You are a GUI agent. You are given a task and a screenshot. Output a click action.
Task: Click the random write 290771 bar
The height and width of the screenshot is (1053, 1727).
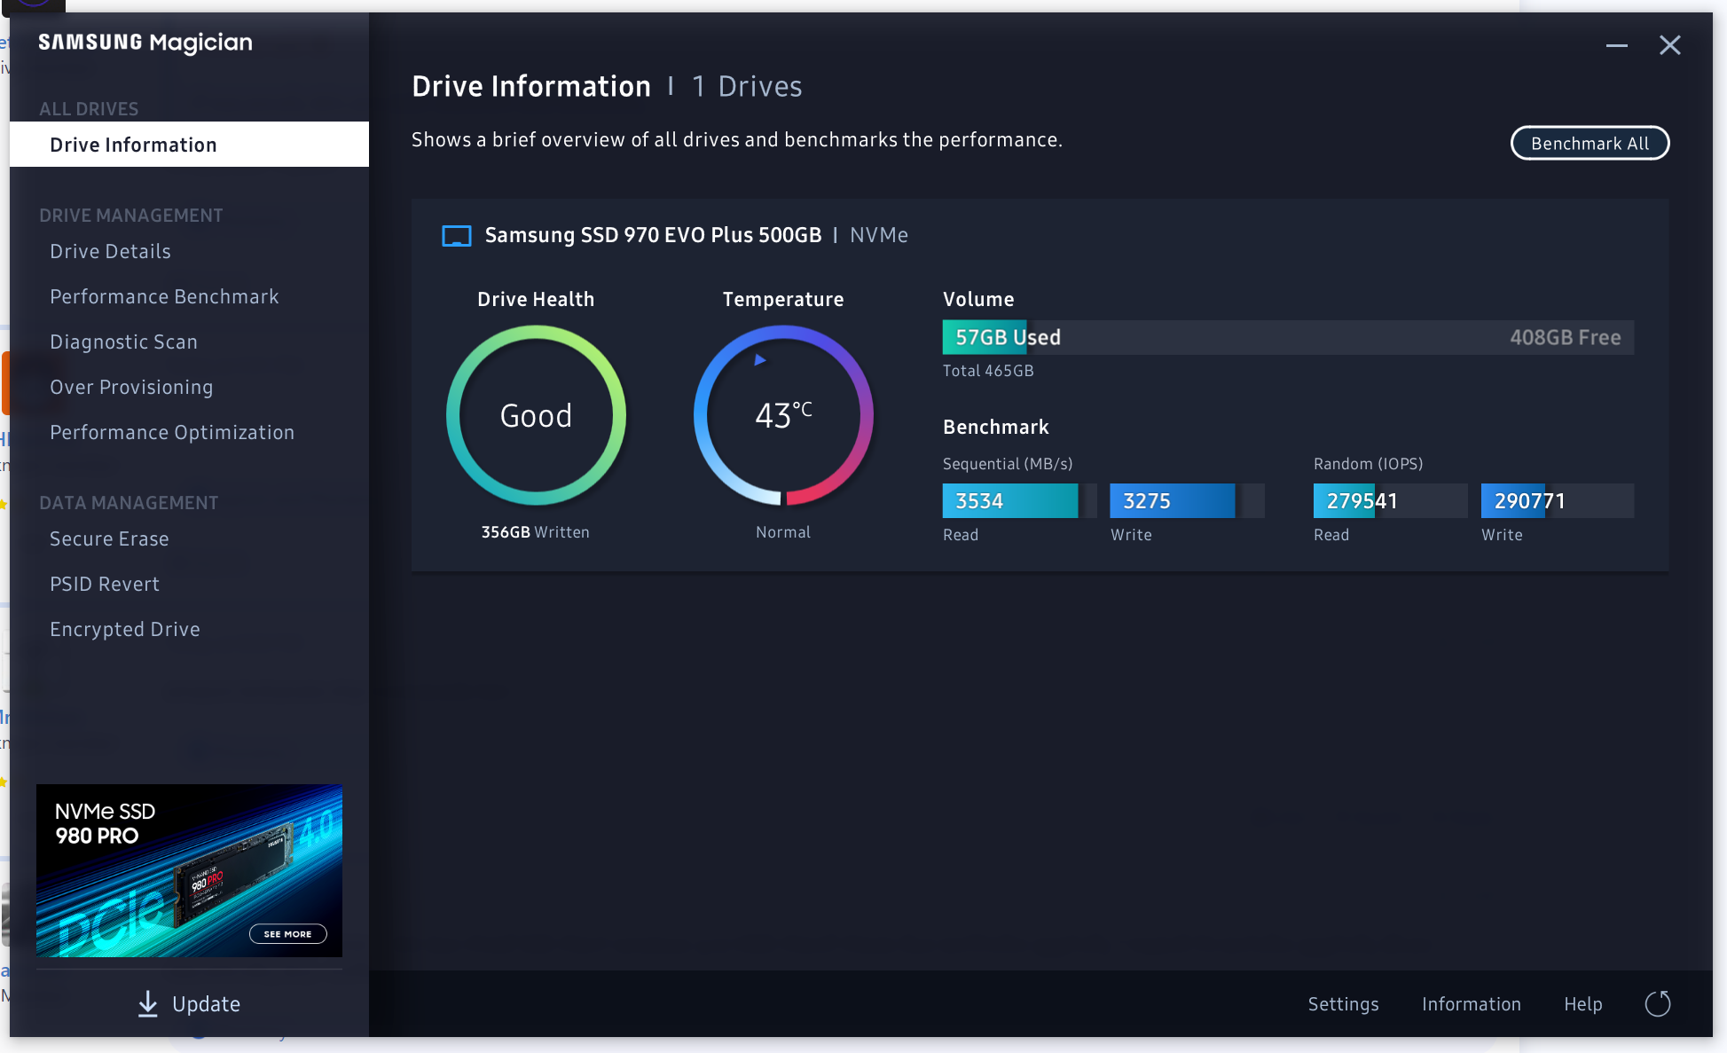click(x=1558, y=501)
